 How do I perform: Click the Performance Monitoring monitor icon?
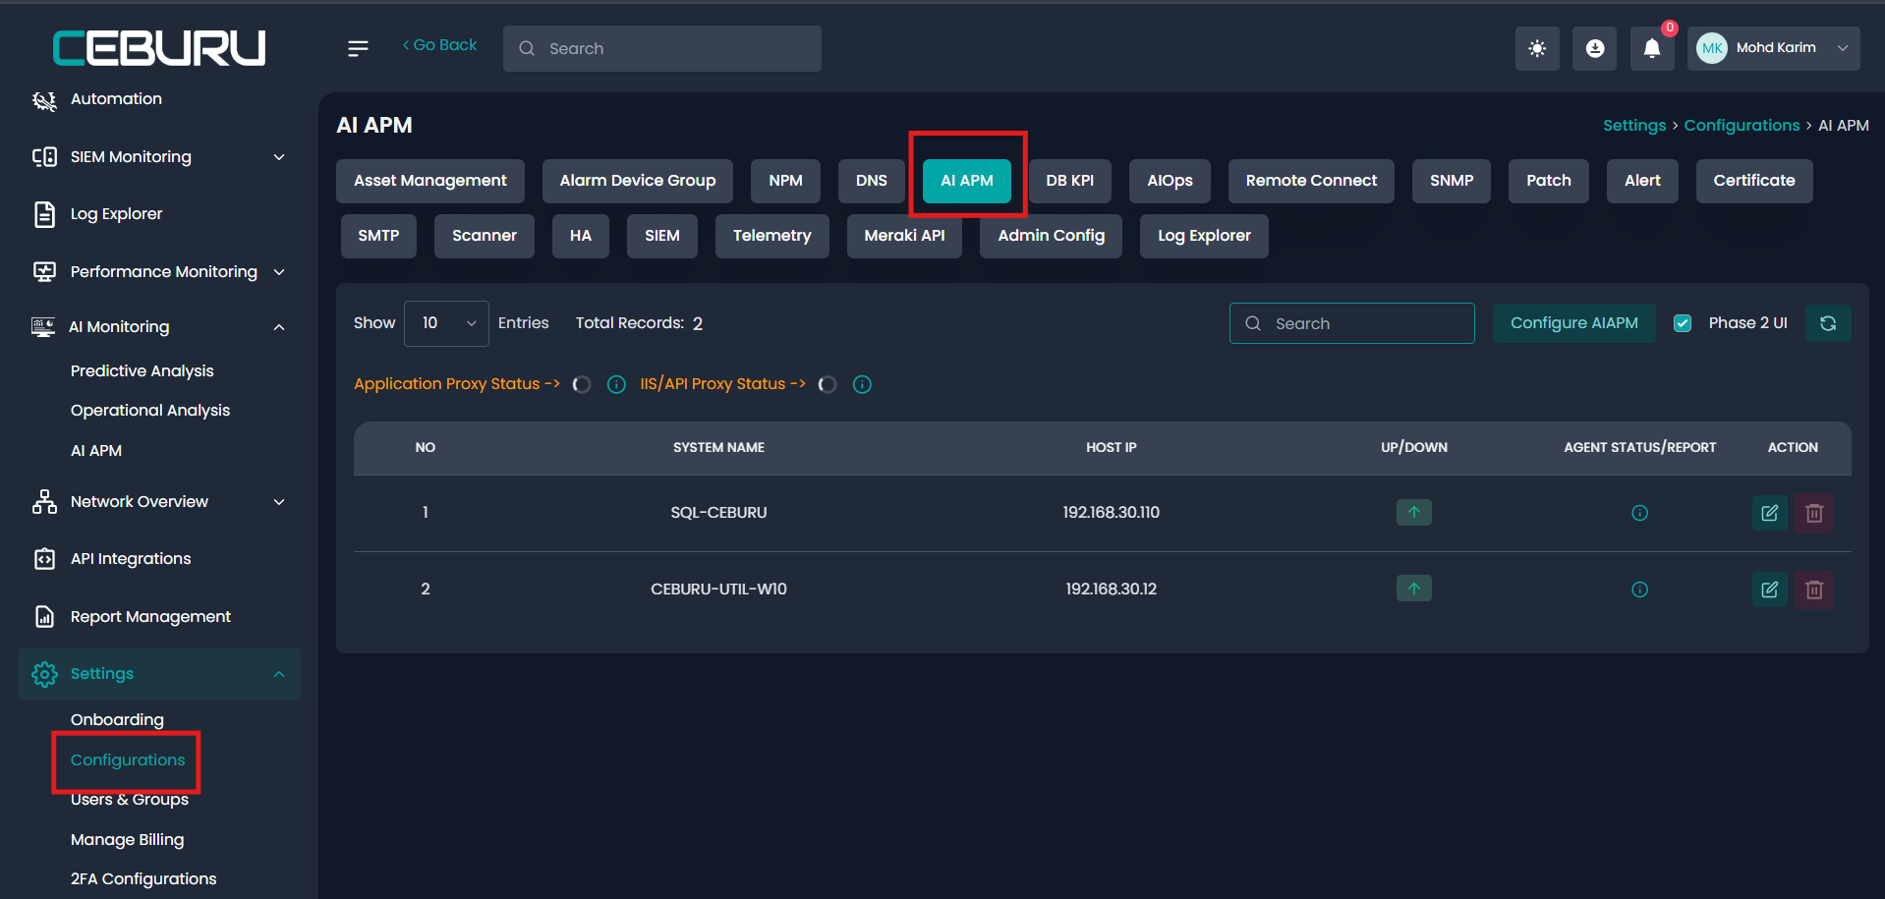click(44, 272)
